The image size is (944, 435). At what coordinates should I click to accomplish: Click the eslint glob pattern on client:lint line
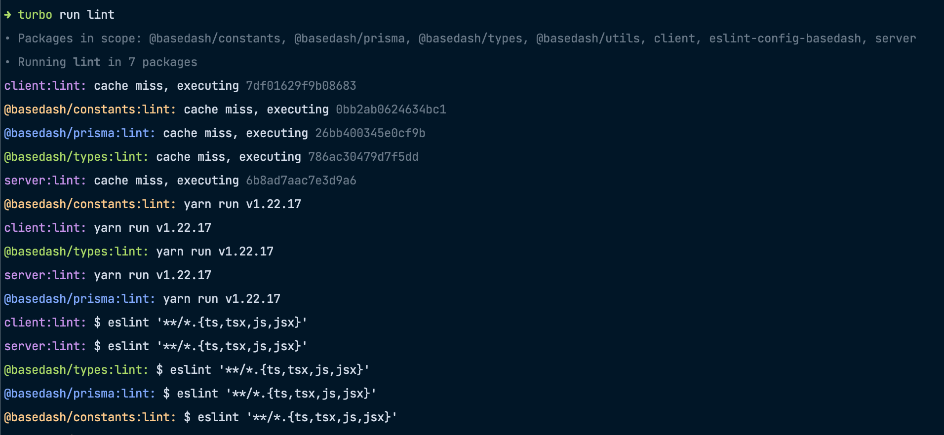point(232,323)
